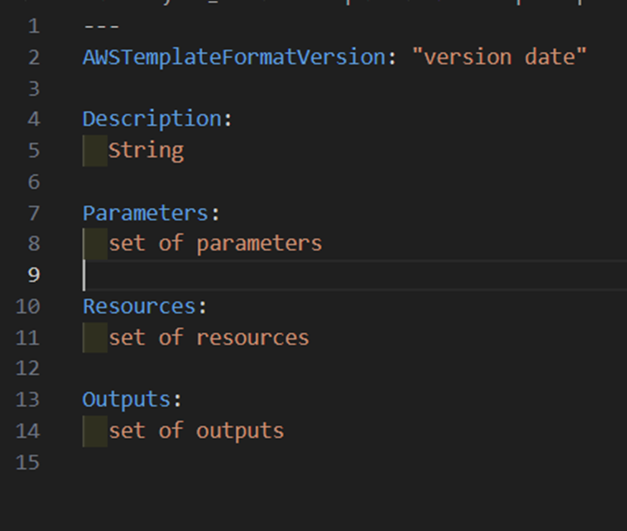This screenshot has width=627, height=531.
Task: Select the Parameters key
Action: pyautogui.click(x=145, y=213)
